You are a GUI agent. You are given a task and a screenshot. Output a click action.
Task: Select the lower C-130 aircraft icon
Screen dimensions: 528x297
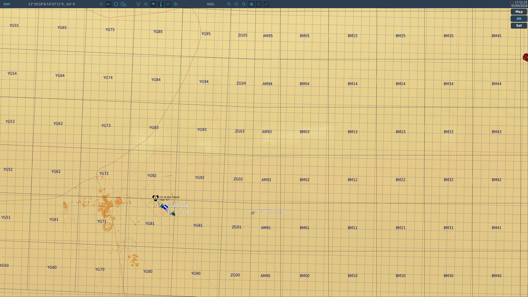(x=173, y=213)
